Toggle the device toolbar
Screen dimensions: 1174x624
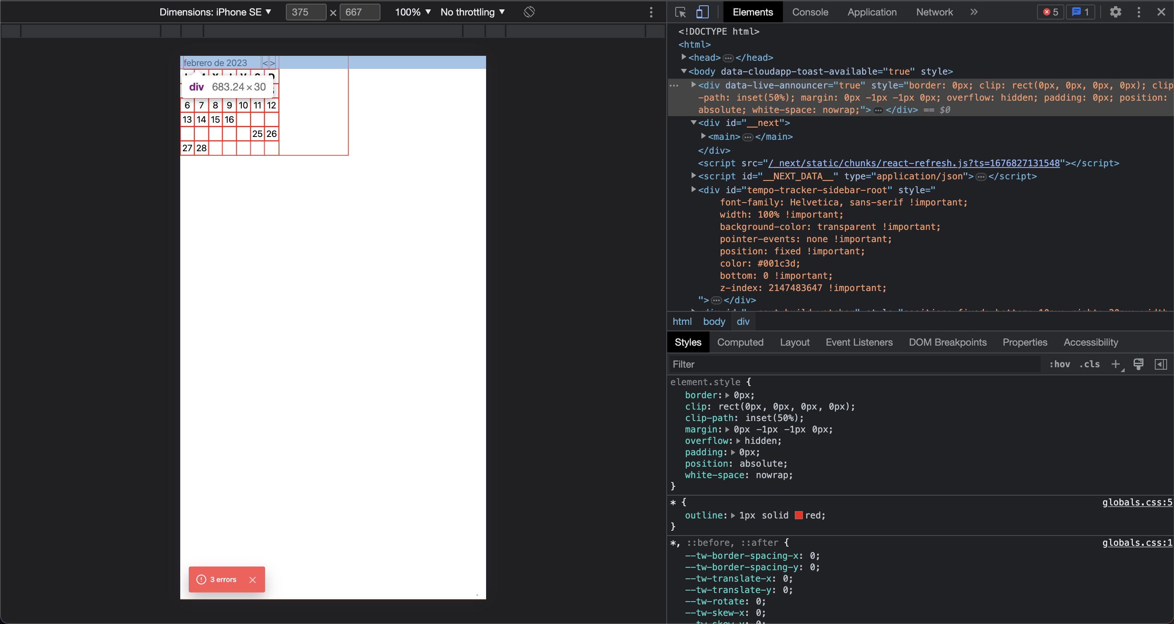pyautogui.click(x=702, y=12)
